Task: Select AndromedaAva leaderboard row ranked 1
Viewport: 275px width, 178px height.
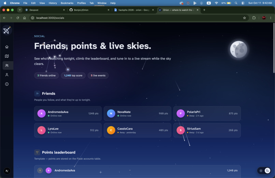Action: [x=137, y=171]
